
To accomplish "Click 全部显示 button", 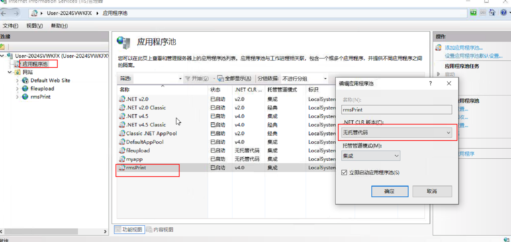I will tap(234, 79).
